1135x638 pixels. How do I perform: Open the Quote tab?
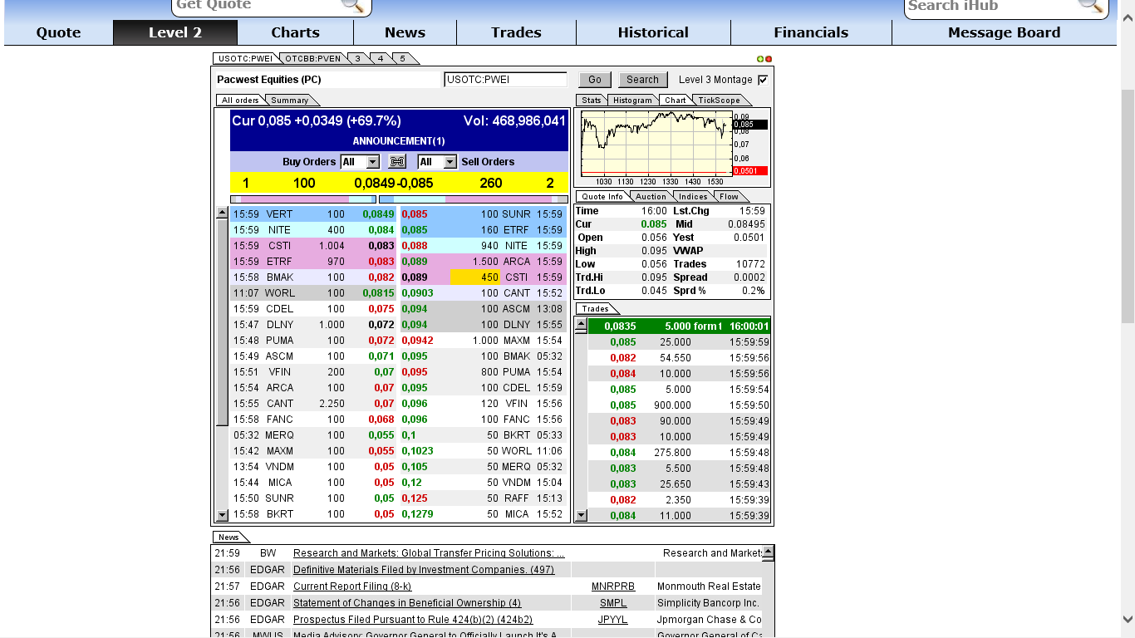click(58, 32)
